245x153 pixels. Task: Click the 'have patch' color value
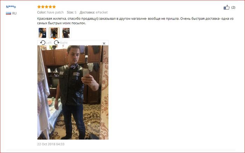55,12
